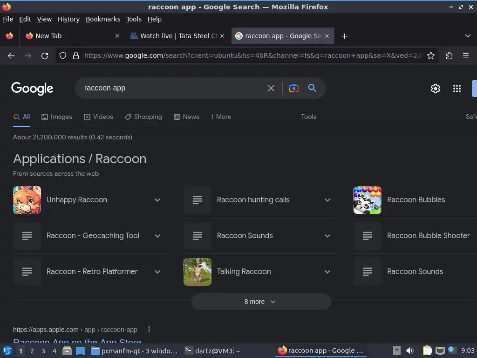Close the Watch live Tata Steel tab

[x=222, y=36]
